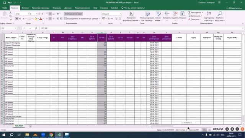This screenshot has width=245, height=138.
Task: Click Объединить и поместить в центре
Action: [81, 19]
